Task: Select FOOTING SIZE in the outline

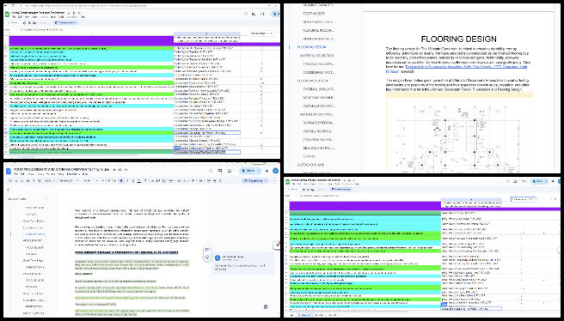Action: (314, 13)
